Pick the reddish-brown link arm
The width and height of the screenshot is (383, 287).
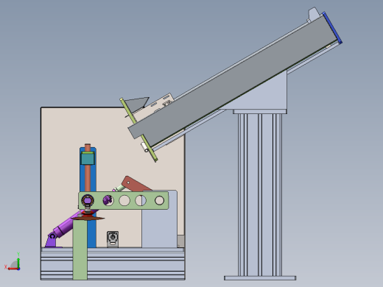(135, 183)
